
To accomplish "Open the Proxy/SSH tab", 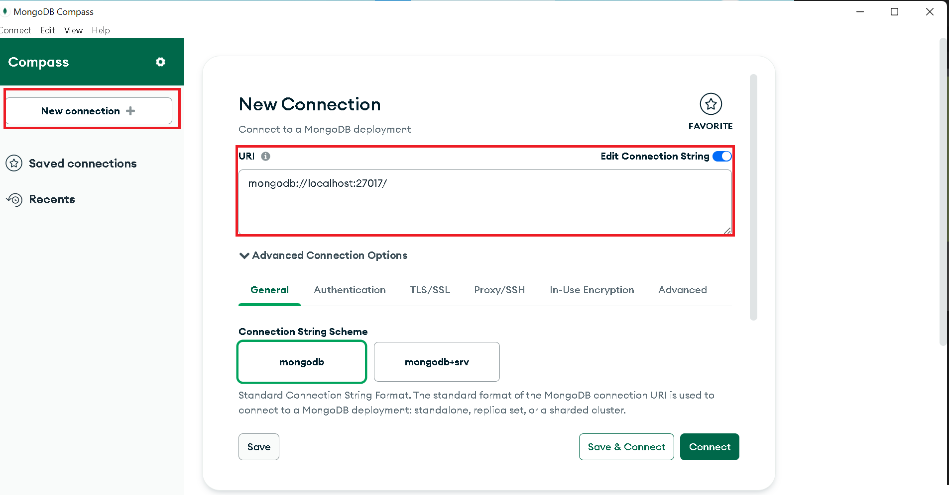I will point(499,290).
